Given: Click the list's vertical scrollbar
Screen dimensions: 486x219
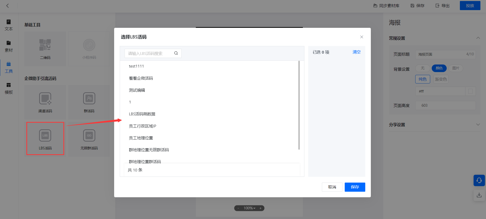Looking at the screenshot, I should [x=299, y=105].
